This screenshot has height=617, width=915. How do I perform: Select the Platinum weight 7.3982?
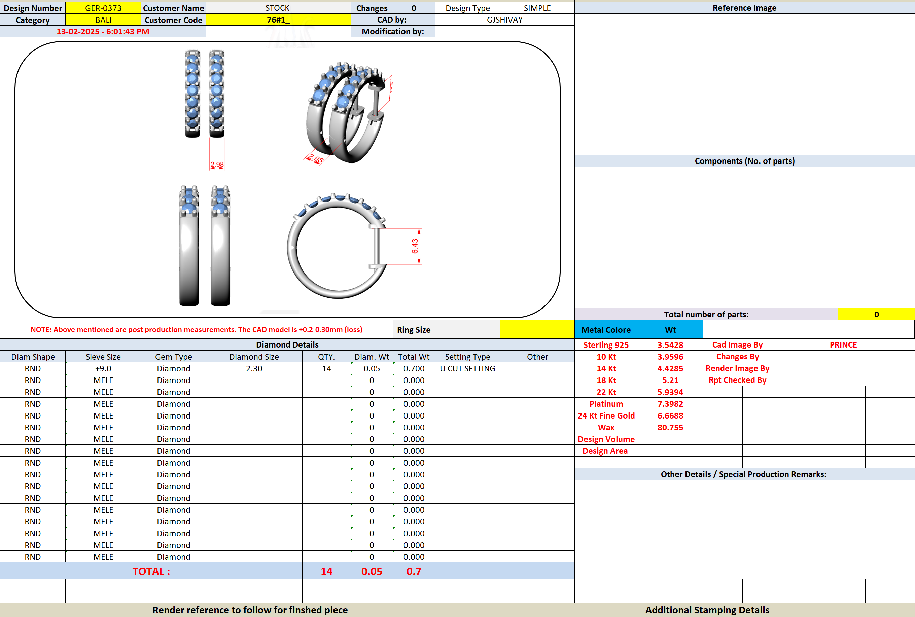click(670, 404)
